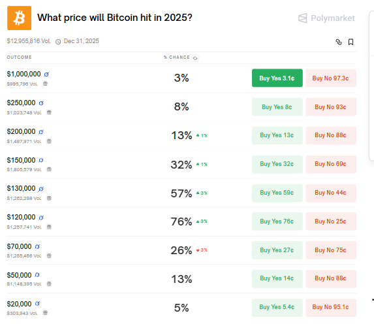Toggle the % Chance refresh icon

195,58
